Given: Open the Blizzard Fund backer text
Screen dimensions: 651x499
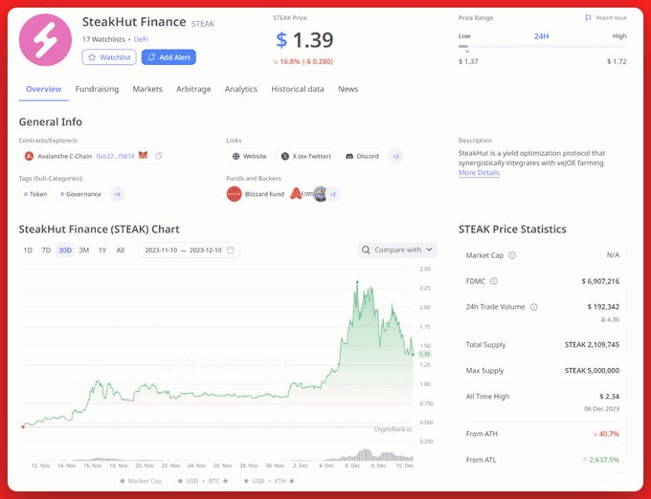Looking at the screenshot, I should (264, 194).
